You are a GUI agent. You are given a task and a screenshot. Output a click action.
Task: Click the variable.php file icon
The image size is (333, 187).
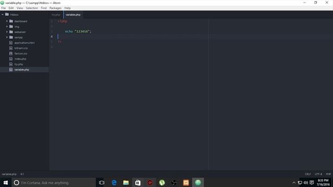[x=11, y=70]
